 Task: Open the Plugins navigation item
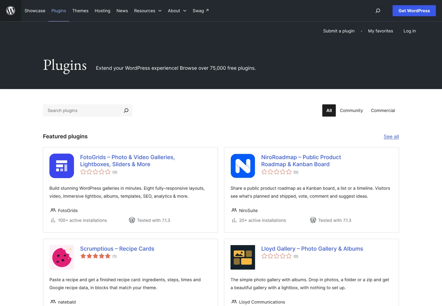coord(59,11)
